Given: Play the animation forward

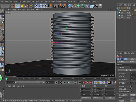Looking at the screenshot, I should click(68, 82).
